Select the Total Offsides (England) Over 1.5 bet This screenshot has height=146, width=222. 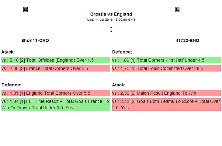(56, 60)
